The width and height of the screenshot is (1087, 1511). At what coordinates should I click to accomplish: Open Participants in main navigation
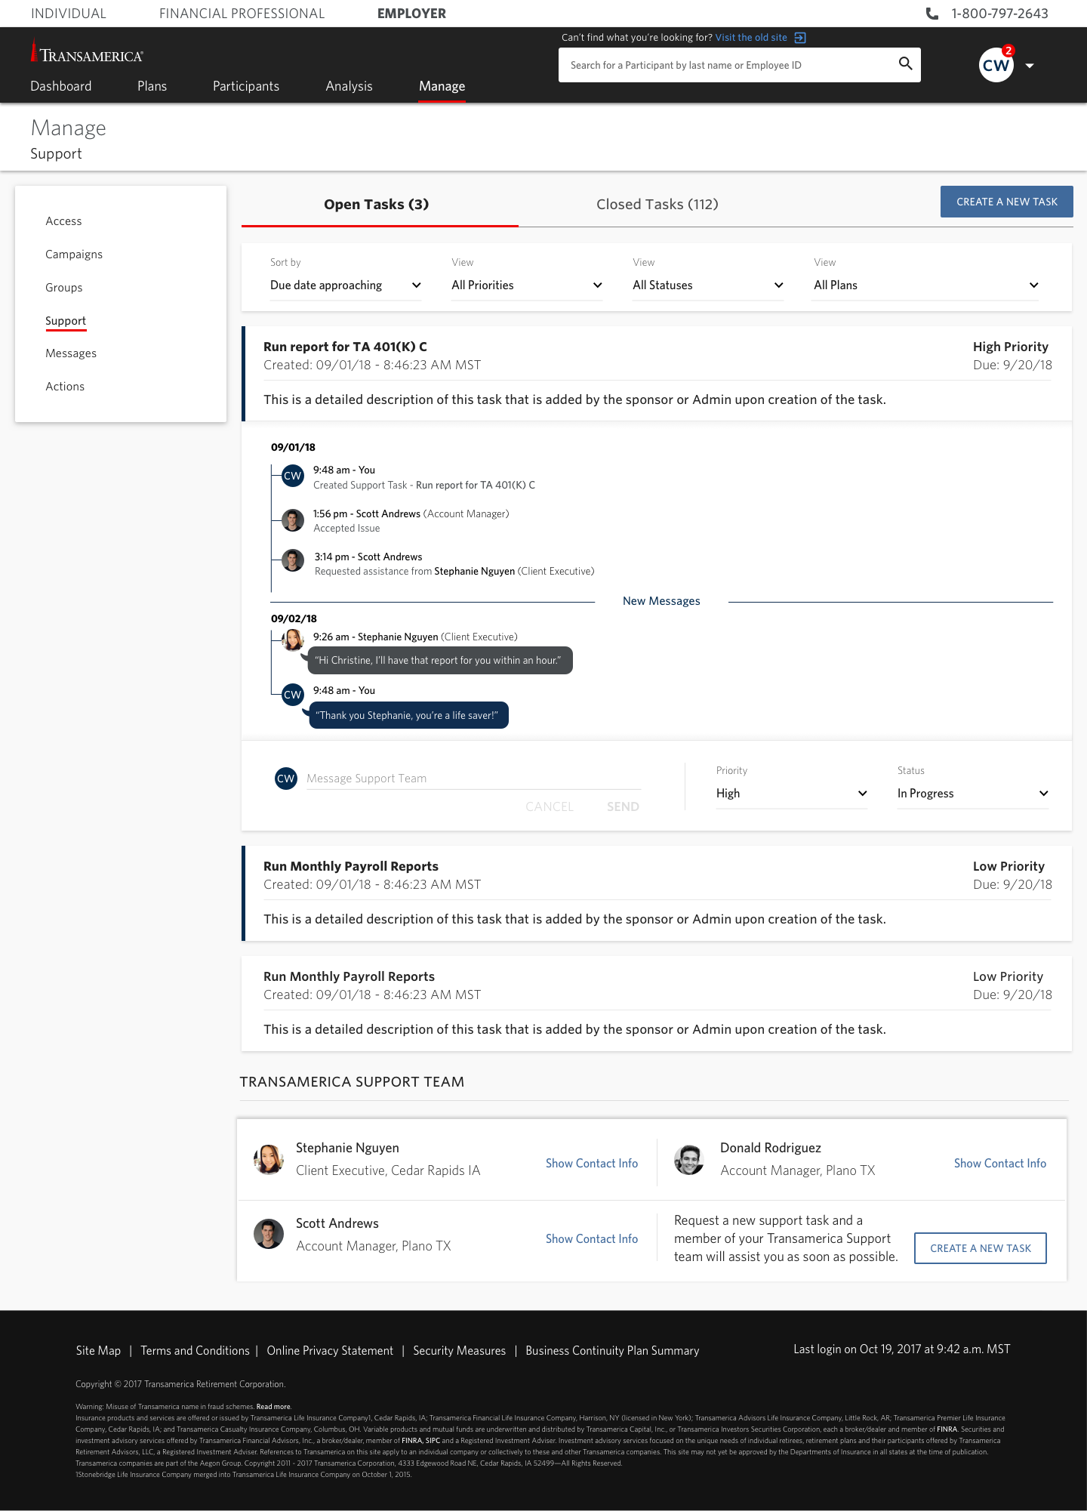pos(246,86)
